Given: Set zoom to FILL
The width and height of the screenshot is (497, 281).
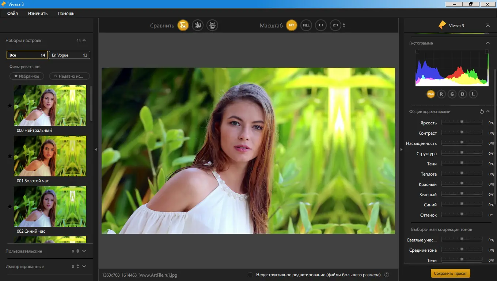Looking at the screenshot, I should (x=306, y=25).
